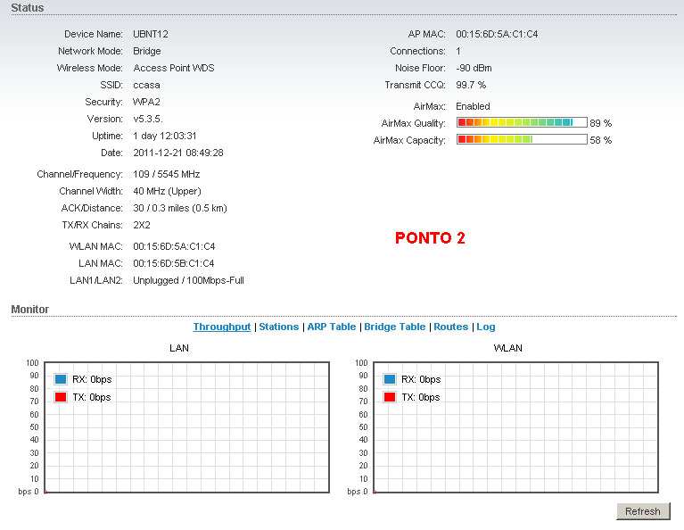Open the Routes link
Viewport: 684px width, 530px height.
coord(450,327)
